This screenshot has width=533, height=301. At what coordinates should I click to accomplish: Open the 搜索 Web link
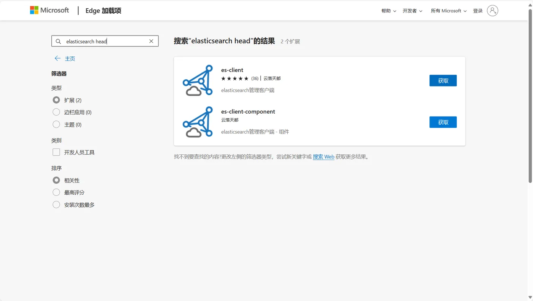(324, 157)
